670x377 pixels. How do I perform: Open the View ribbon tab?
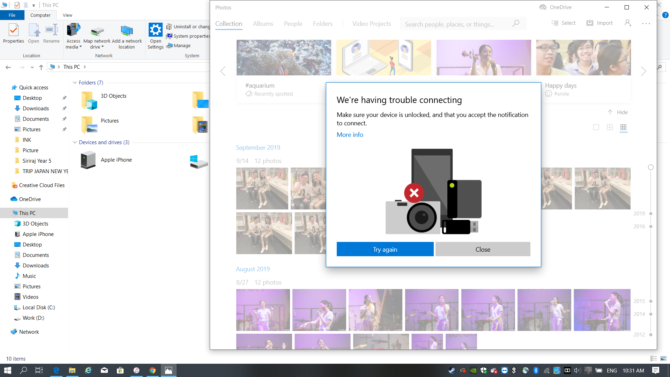(x=67, y=15)
